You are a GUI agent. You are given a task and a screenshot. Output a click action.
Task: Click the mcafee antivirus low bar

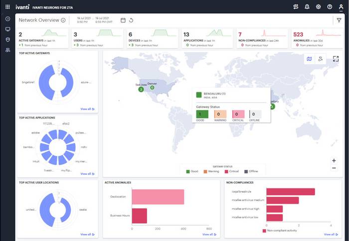[x=275, y=218]
